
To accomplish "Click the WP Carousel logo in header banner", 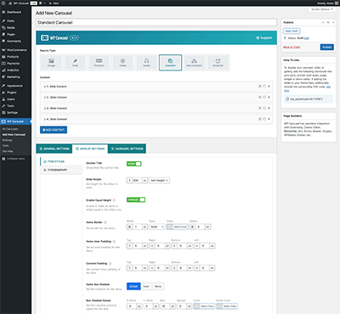I will [x=54, y=37].
